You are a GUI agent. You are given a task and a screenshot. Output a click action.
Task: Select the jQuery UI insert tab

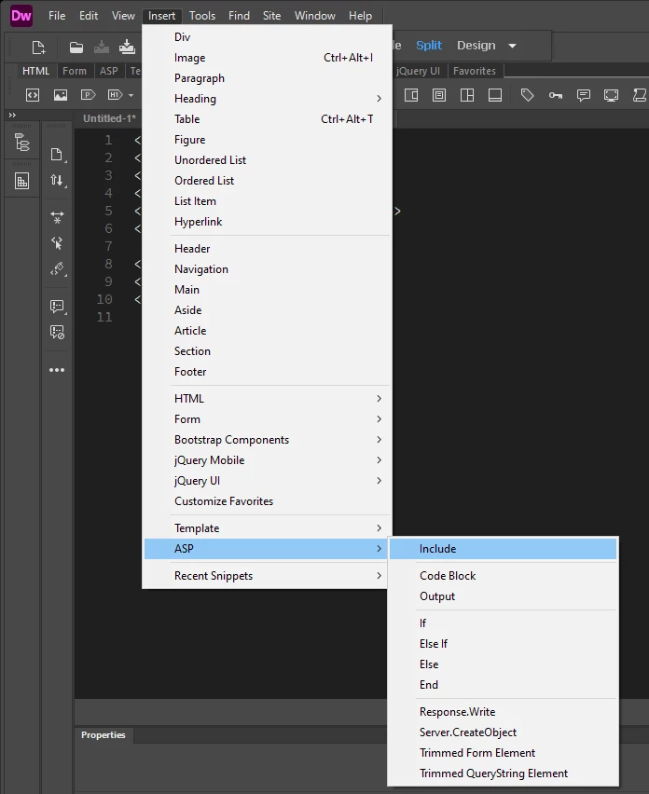[418, 71]
